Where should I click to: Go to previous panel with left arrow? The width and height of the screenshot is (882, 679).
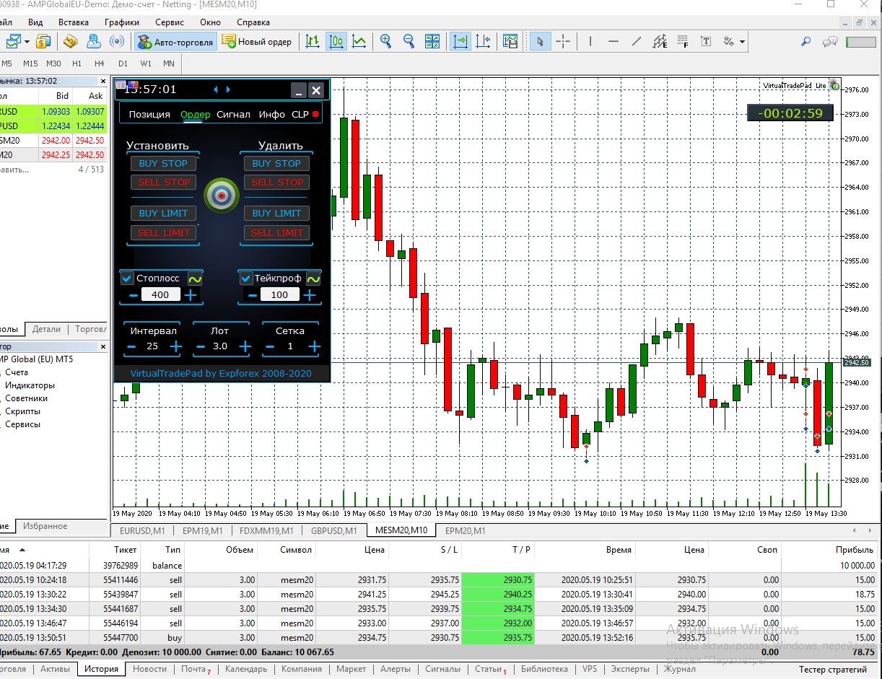[x=215, y=89]
